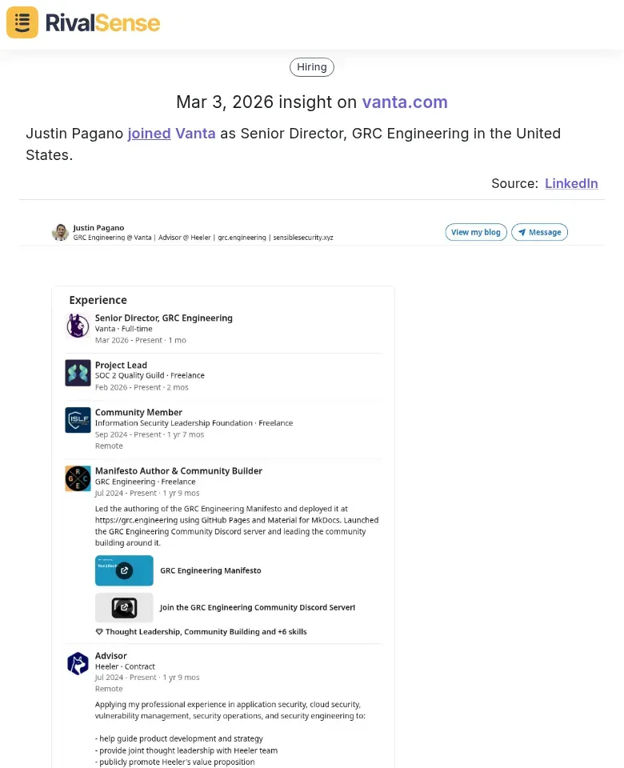Select the Heeler company logo

tap(78, 665)
